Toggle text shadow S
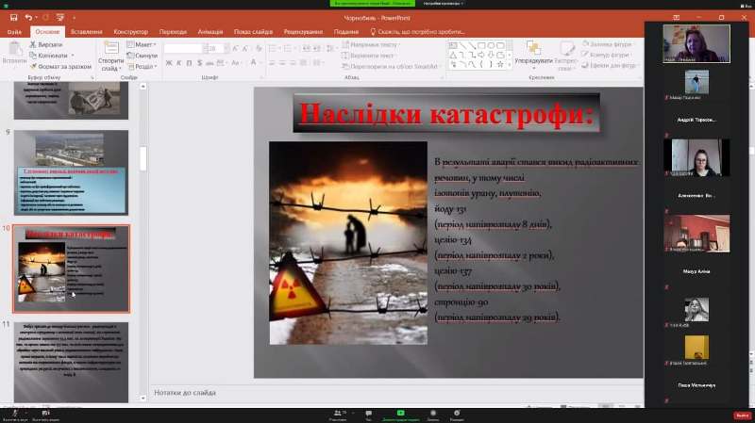 pyautogui.click(x=199, y=63)
